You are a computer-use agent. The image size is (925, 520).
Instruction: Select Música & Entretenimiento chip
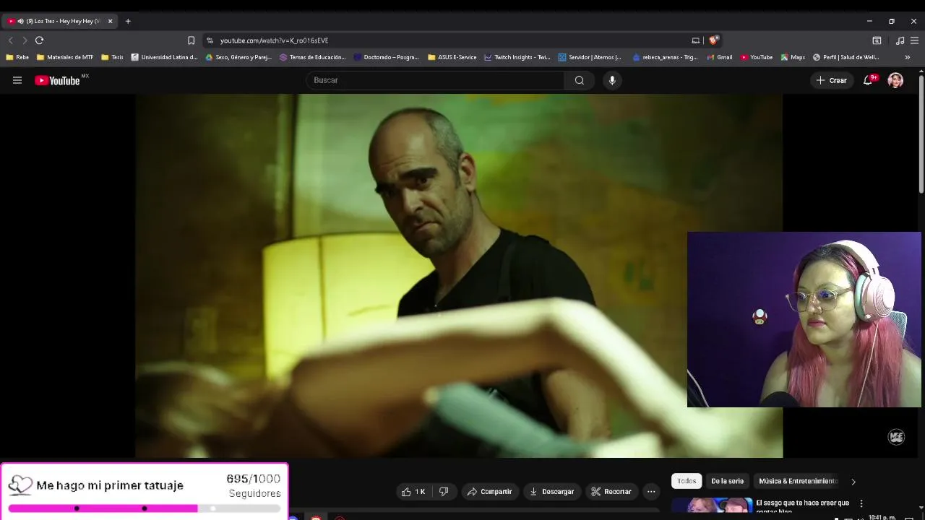click(x=798, y=481)
